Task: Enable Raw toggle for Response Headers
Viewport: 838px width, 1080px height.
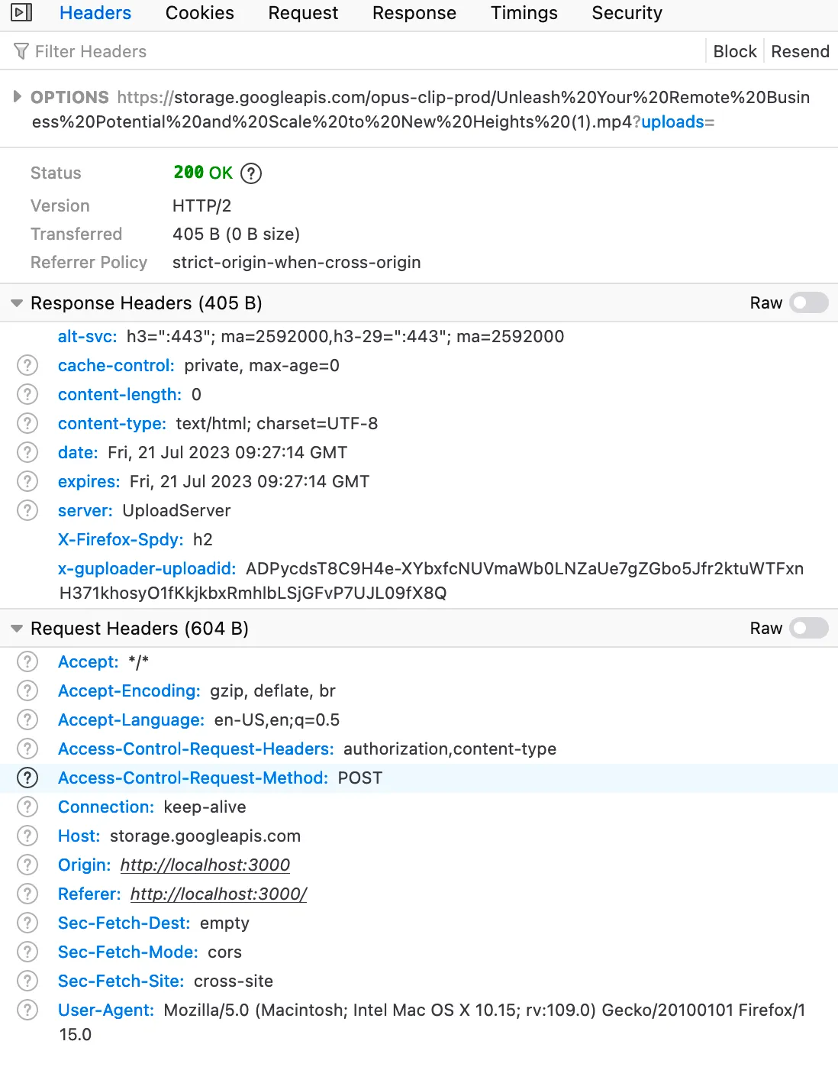Action: click(x=809, y=303)
